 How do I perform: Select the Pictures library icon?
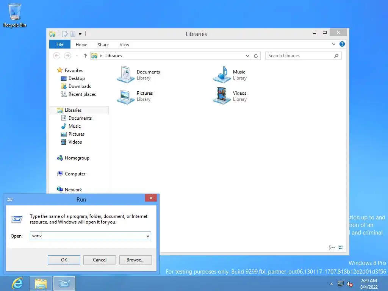126,96
